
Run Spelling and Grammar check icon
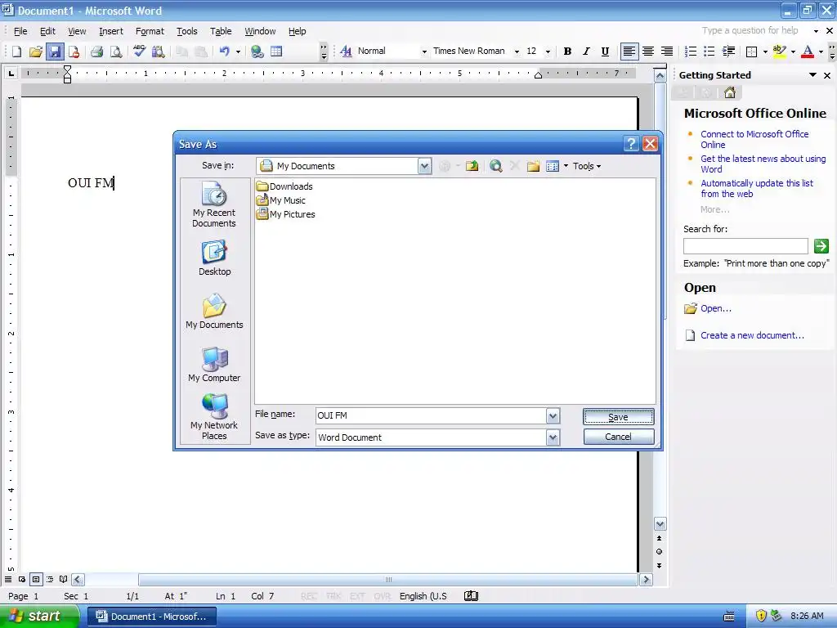(139, 52)
